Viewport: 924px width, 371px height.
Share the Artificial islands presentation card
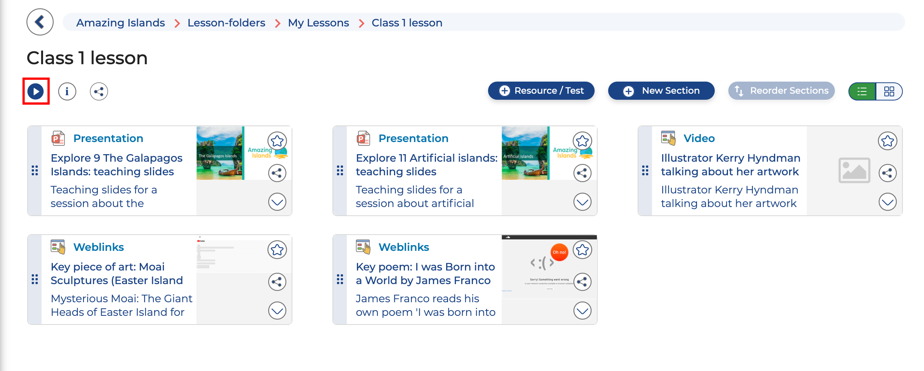[x=582, y=173]
